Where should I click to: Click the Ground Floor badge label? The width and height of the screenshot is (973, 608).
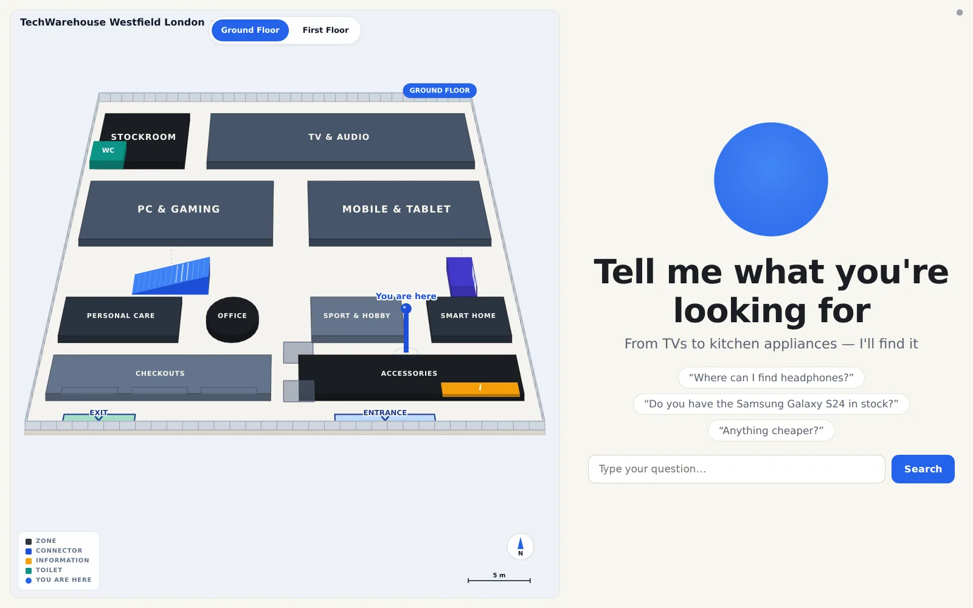(440, 91)
